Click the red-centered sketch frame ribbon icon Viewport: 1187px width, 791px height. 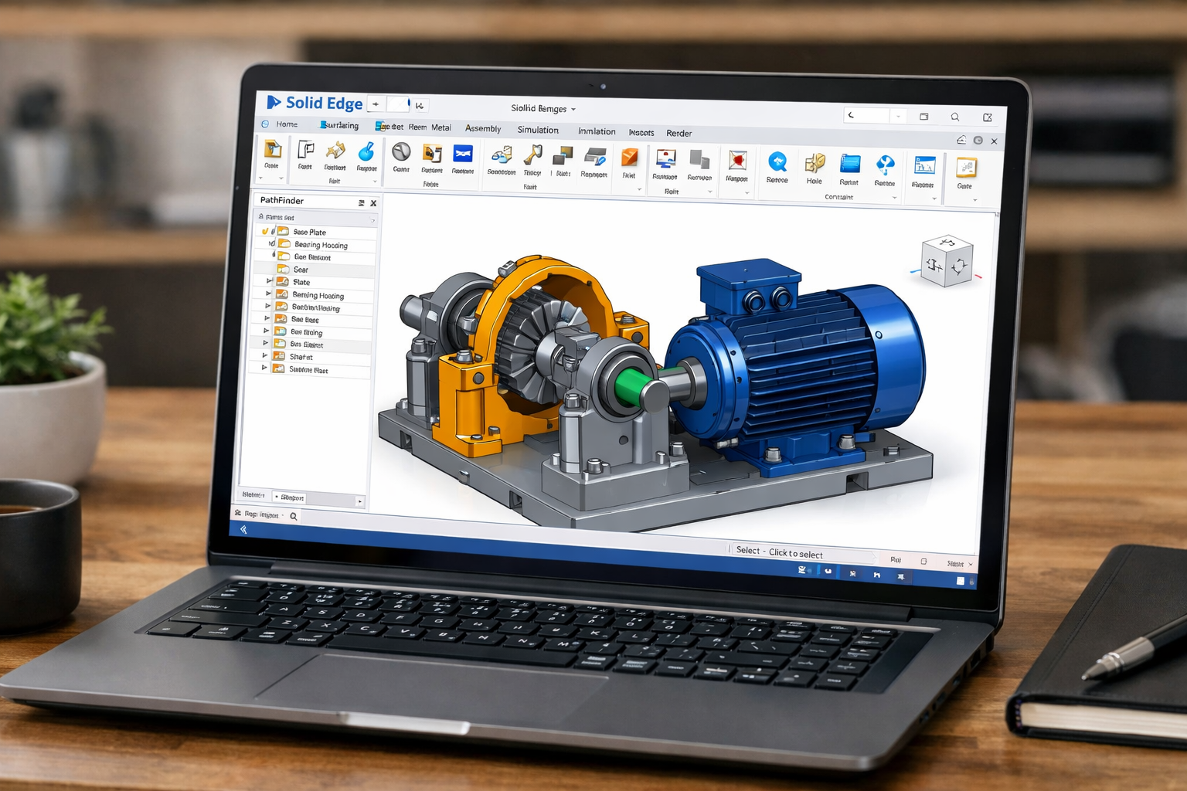click(x=737, y=161)
